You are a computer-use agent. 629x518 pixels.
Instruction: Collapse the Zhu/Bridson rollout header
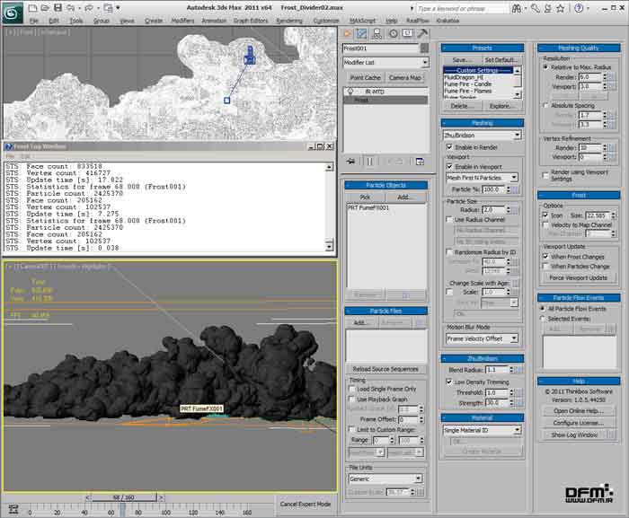[x=483, y=358]
